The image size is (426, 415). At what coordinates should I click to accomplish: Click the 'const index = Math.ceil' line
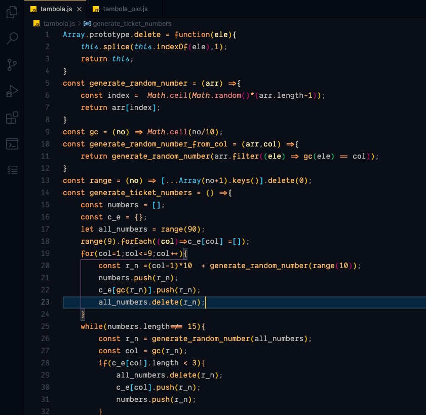point(203,95)
